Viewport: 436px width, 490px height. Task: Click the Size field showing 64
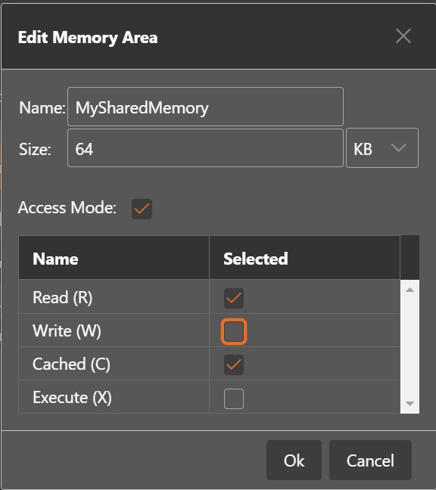205,148
